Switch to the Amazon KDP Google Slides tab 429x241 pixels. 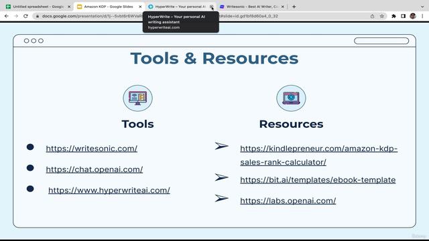pos(109,7)
